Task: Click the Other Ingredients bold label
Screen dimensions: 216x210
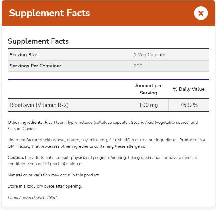Action: [x=25, y=123]
